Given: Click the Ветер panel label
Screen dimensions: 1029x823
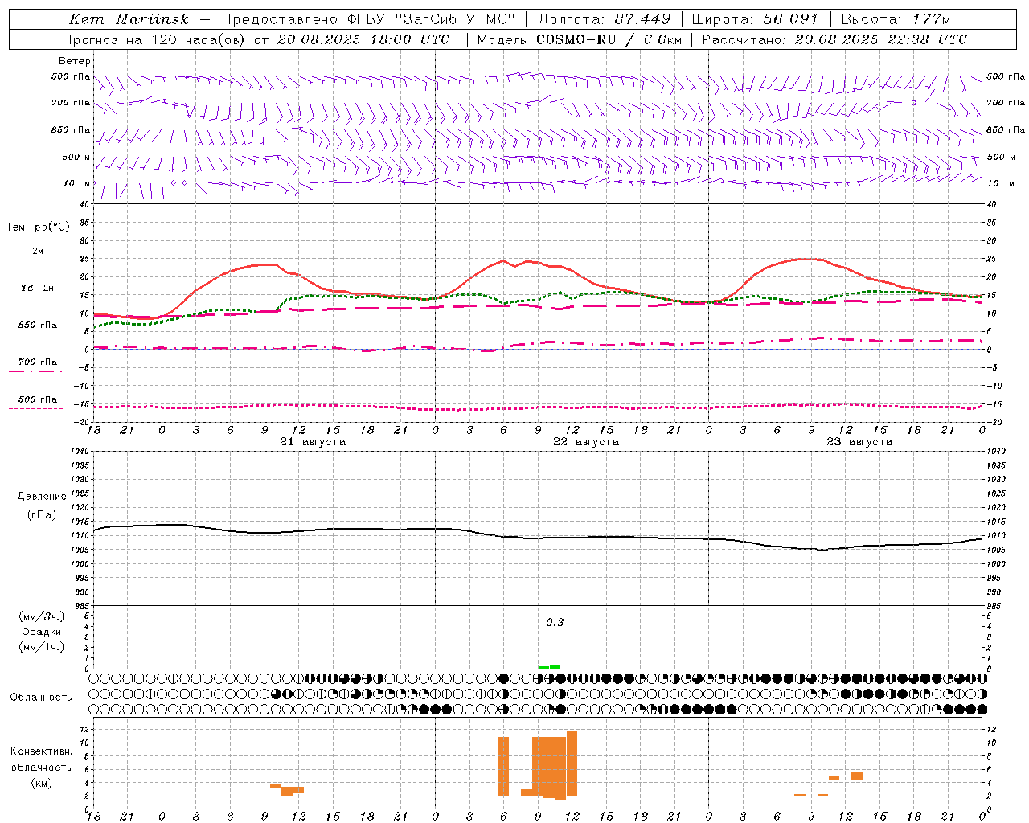Looking at the screenshot, I should pyautogui.click(x=75, y=61).
